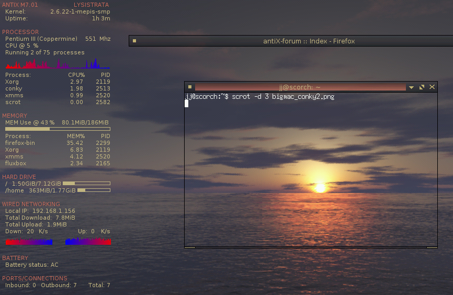Click the xmms row with 4.12 MEM%
Viewport: 453px width, 295px height.
click(58, 156)
